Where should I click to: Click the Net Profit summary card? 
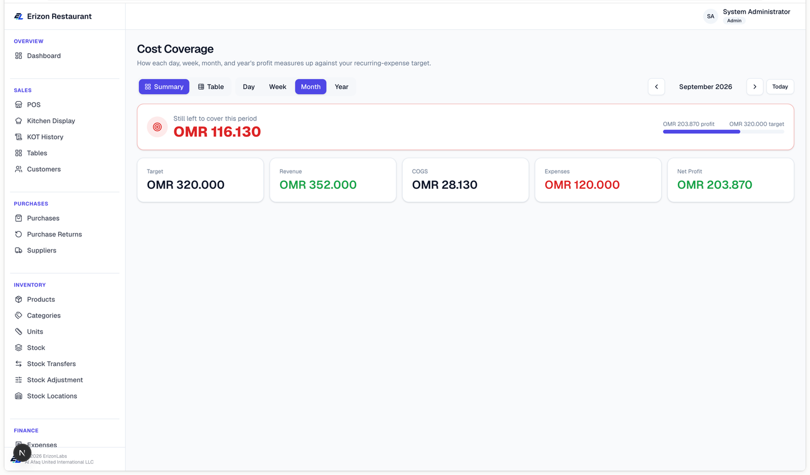click(x=731, y=180)
